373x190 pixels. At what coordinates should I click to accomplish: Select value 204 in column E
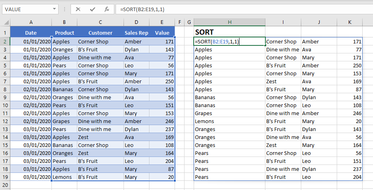[162, 161]
